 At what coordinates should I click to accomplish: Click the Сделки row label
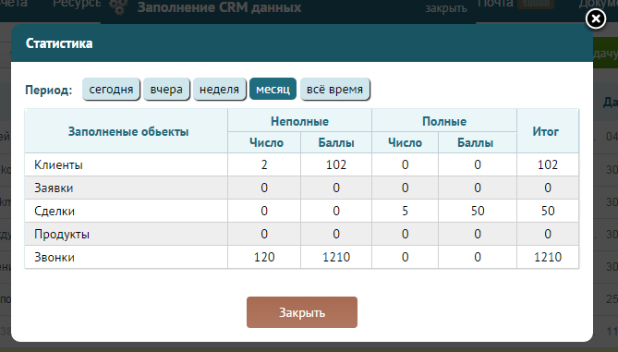click(x=55, y=211)
